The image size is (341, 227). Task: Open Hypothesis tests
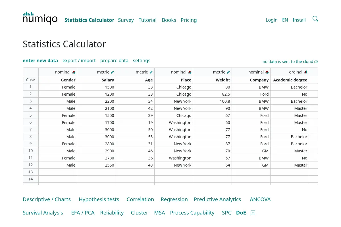[99, 199]
